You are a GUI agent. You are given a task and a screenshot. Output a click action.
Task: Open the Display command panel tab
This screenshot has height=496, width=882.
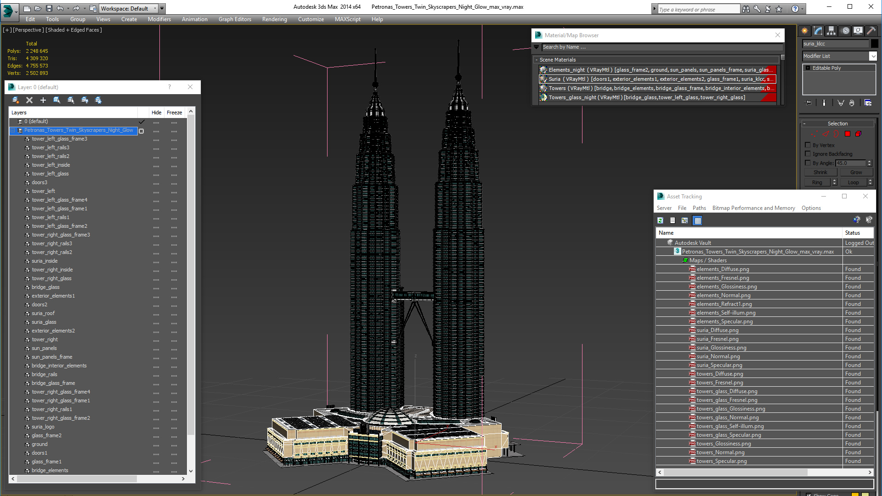pyautogui.click(x=858, y=31)
